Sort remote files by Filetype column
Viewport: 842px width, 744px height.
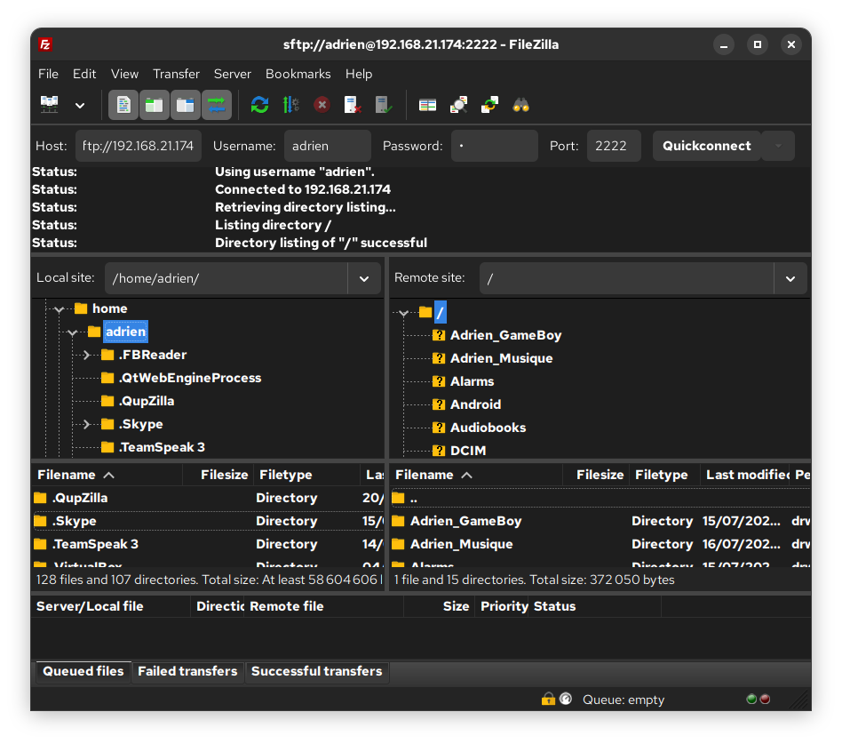tap(664, 475)
